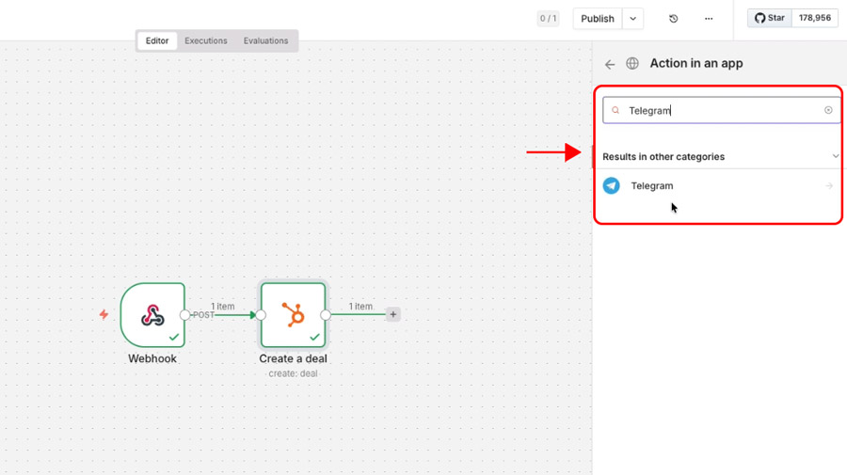Click the back arrow in node panel
The height and width of the screenshot is (475, 847).
(610, 64)
